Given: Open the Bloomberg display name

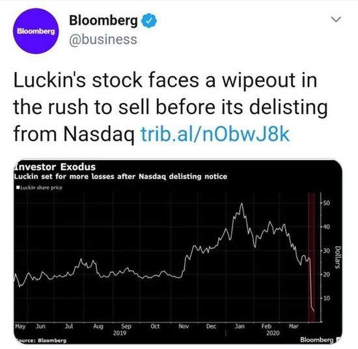Looking at the screenshot, I should [103, 20].
